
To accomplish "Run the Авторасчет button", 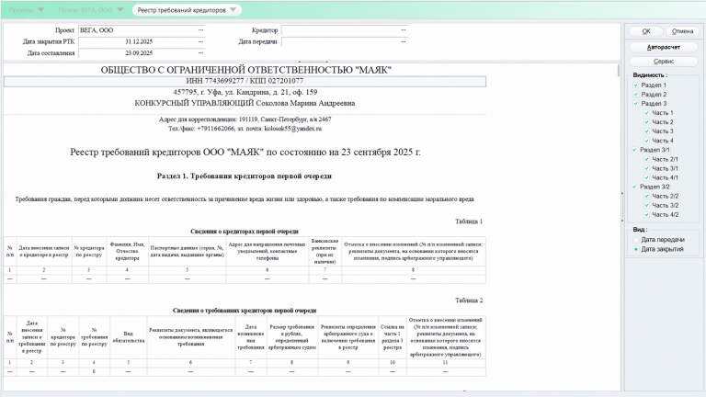I will point(664,47).
